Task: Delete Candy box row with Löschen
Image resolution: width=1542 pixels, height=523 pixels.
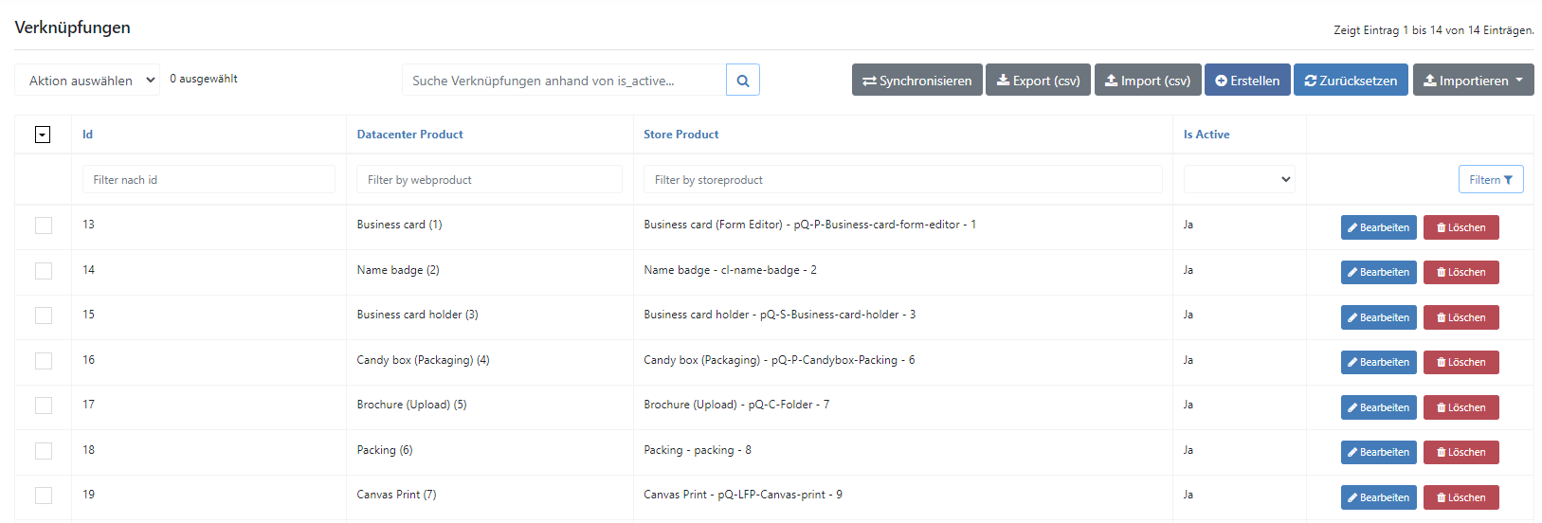Action: coord(1461,362)
